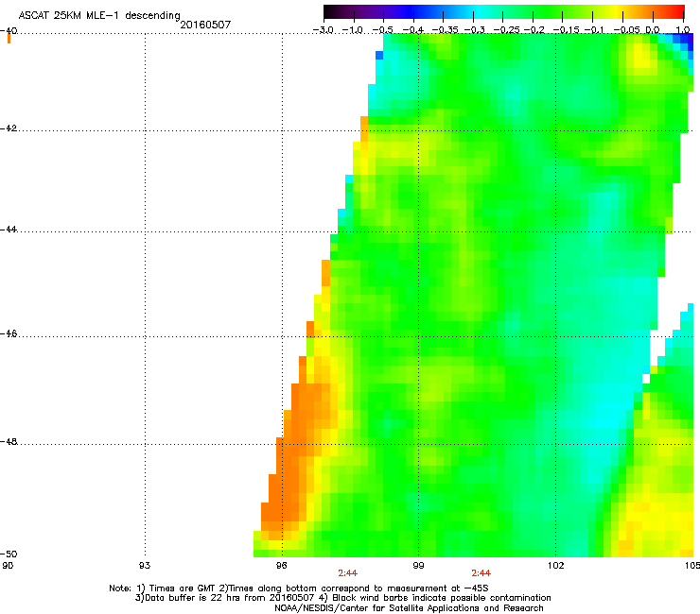Click the longitude axis label '93'
Image resolution: width=700 pixels, height=614 pixels.
click(x=145, y=566)
